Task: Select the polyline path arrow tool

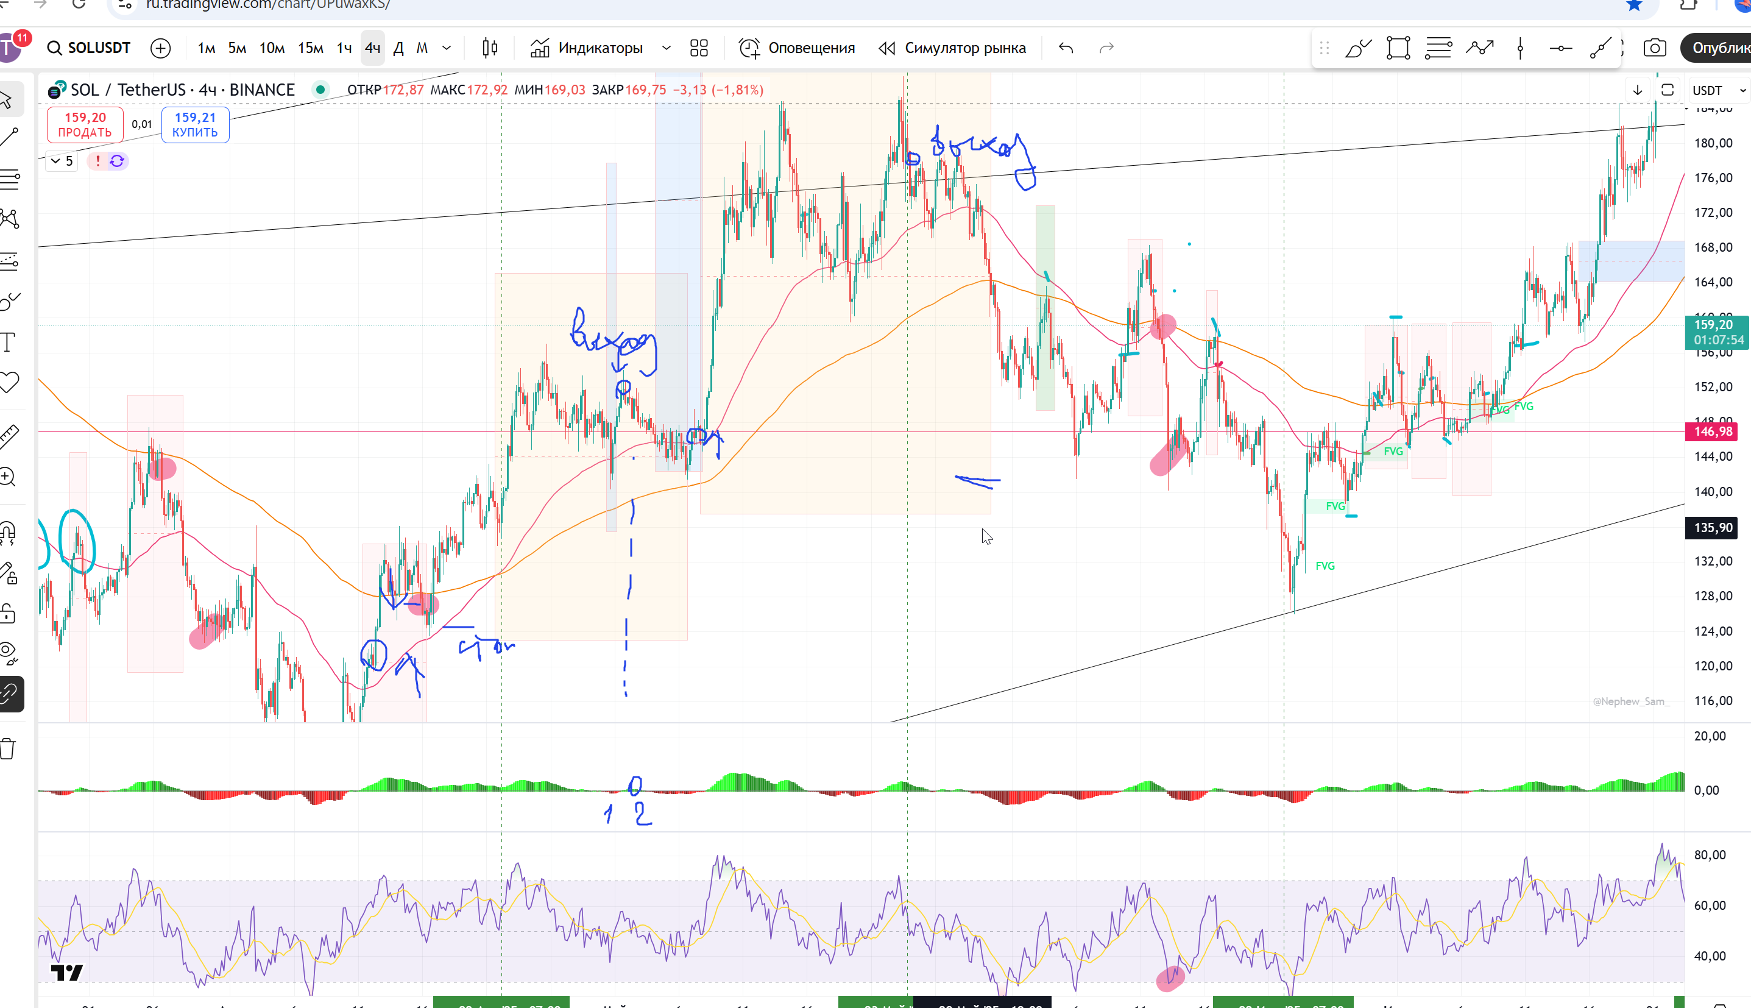Action: coord(1479,48)
